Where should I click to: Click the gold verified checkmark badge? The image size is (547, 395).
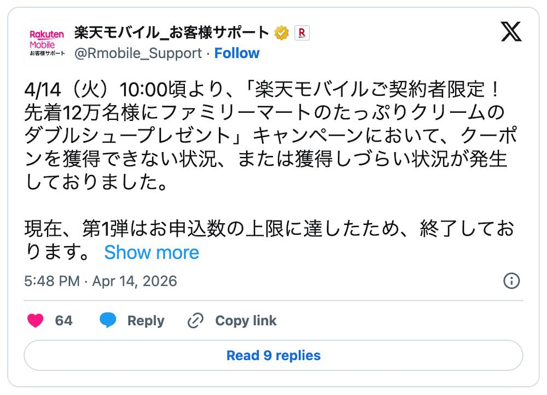[282, 33]
